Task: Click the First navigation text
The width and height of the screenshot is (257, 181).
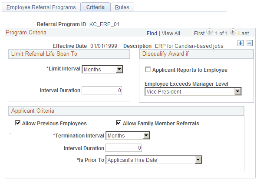Action: (x=199, y=34)
